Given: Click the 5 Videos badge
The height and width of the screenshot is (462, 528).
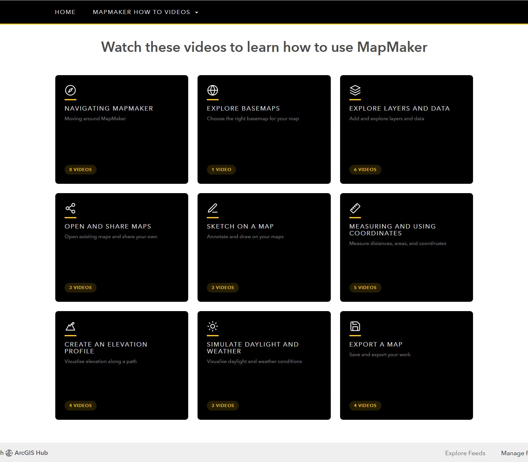Looking at the screenshot, I should [365, 288].
